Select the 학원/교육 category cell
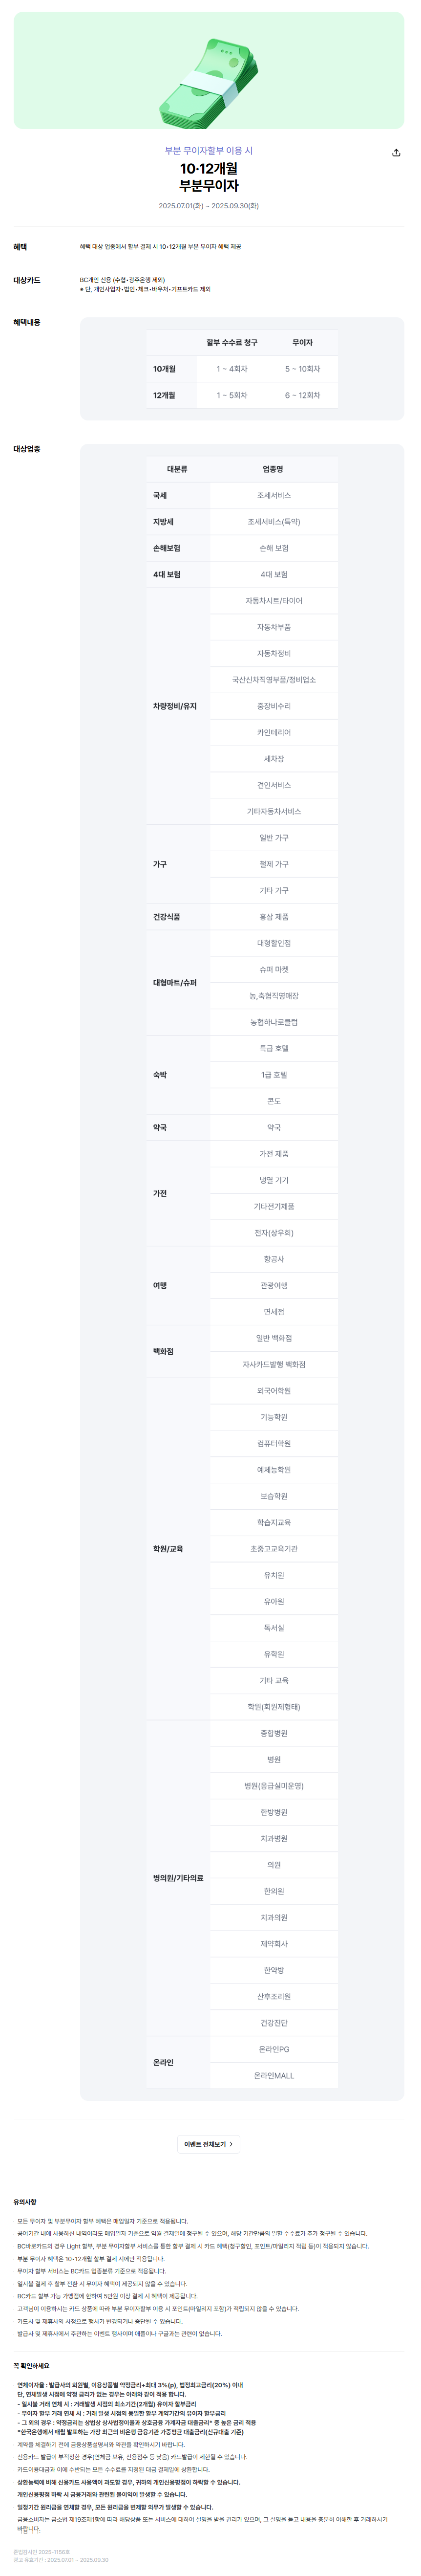421x2576 pixels. [178, 1548]
